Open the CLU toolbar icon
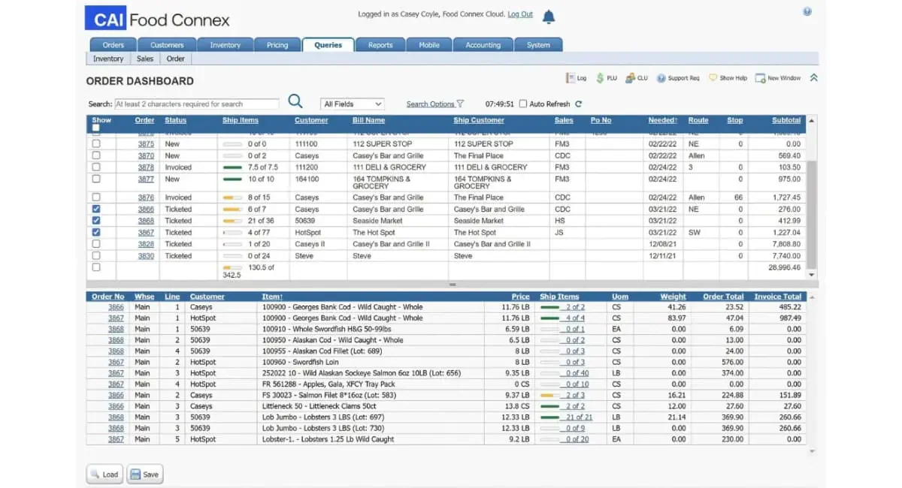902x488 pixels. tap(636, 78)
